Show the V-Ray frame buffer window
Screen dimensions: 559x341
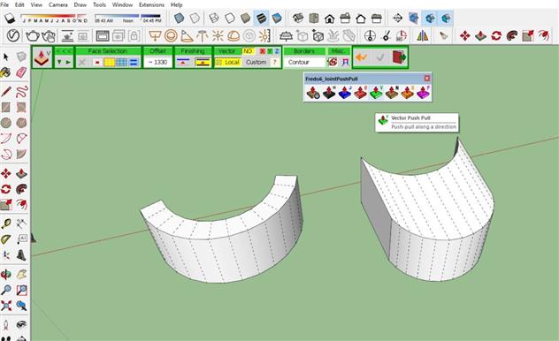103,35
